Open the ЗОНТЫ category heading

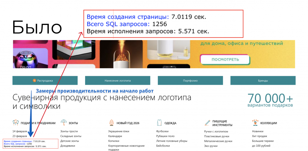73,123
